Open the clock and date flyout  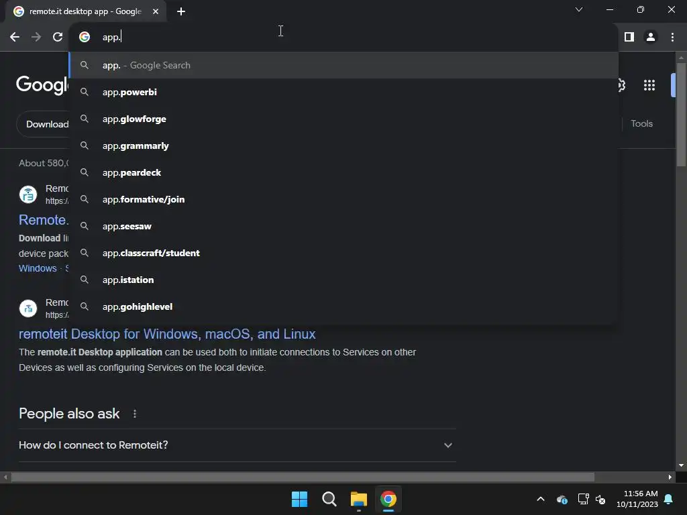coord(637,499)
